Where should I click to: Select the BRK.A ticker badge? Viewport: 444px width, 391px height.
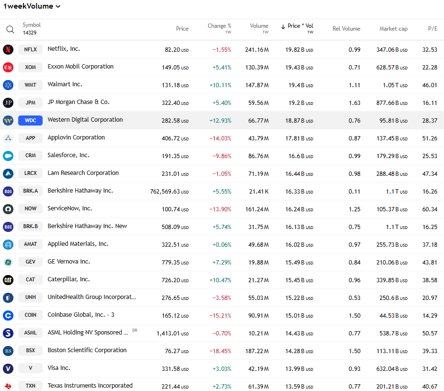(30, 191)
